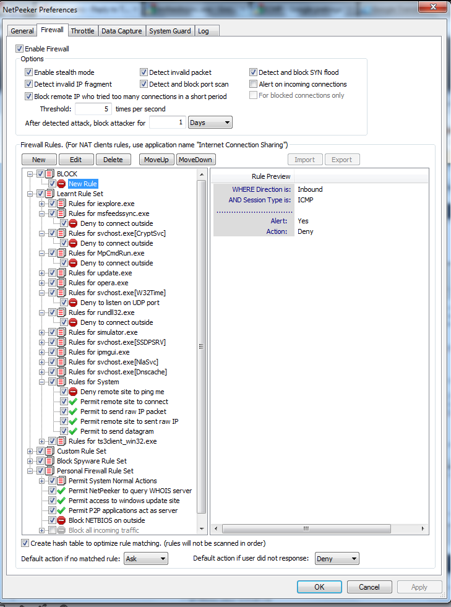
Task: Click the icon for Block Spyware Rule Set
Action: [49, 461]
